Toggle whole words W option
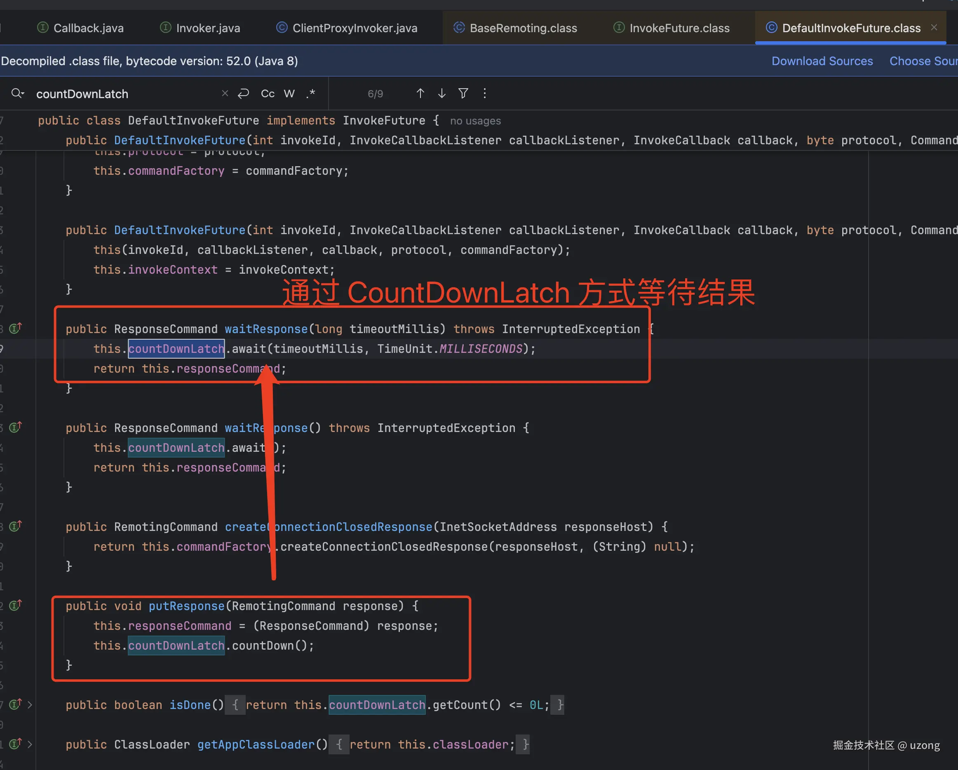The image size is (958, 770). click(289, 93)
